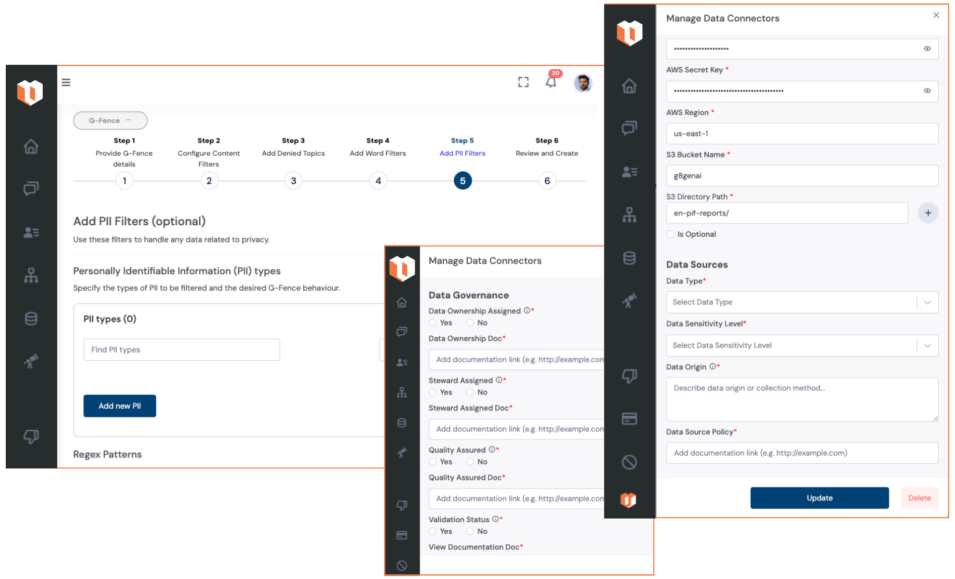This screenshot has width=955, height=579.
Task: Select No for Steward Assigned
Action: (x=470, y=393)
